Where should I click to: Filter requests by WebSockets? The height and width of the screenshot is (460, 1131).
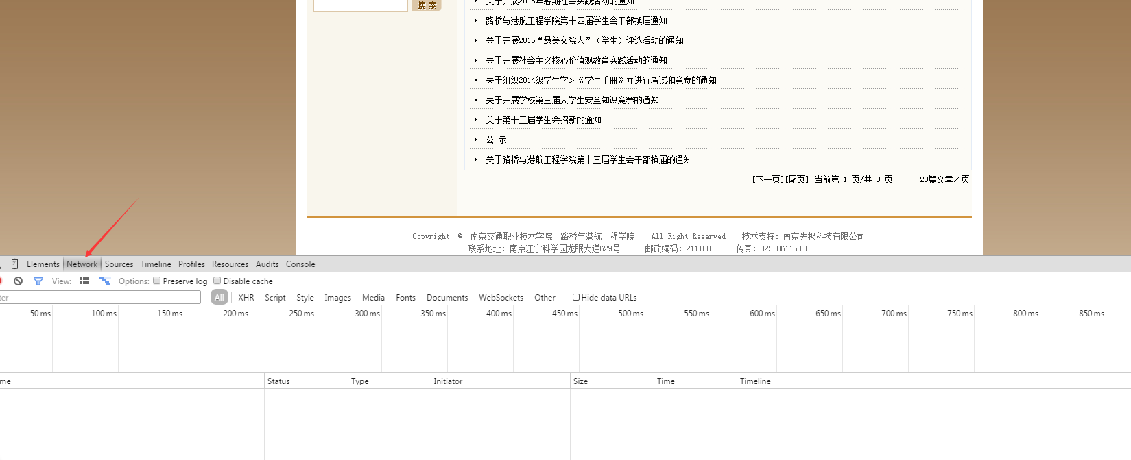pos(501,298)
